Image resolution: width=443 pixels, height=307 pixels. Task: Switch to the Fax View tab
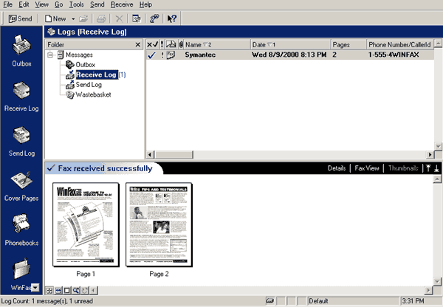pyautogui.click(x=366, y=168)
